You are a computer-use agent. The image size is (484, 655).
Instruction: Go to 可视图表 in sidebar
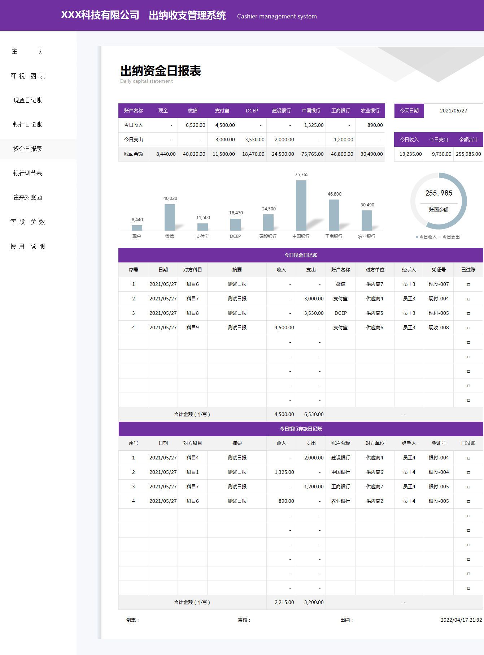27,76
